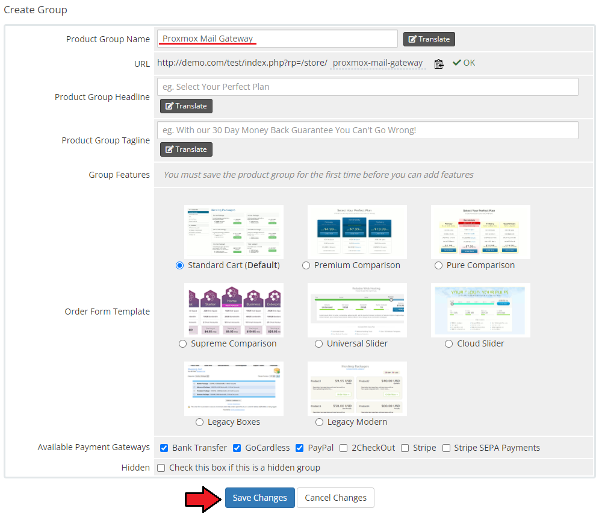The image size is (599, 517).
Task: Click Cloud Slider template thumbnail
Action: [x=480, y=310]
